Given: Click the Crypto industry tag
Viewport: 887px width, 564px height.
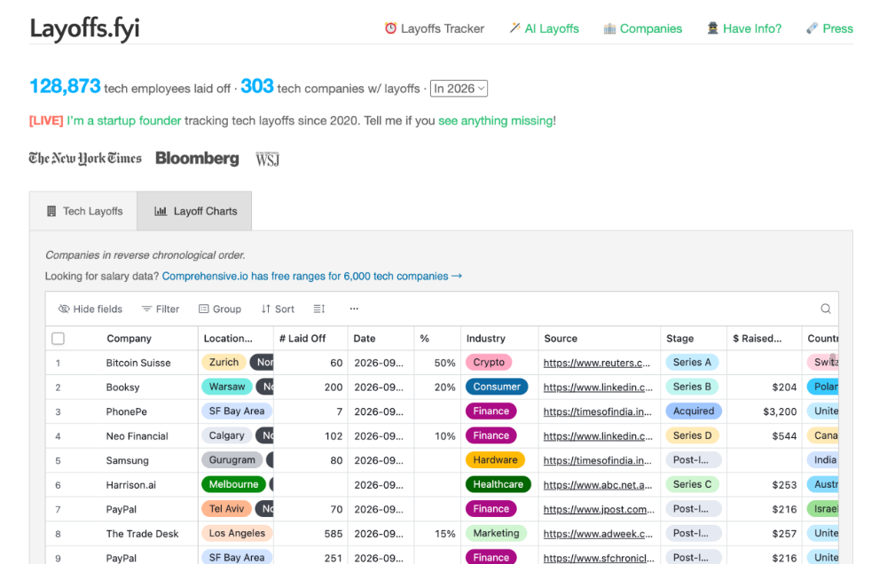Looking at the screenshot, I should click(489, 362).
